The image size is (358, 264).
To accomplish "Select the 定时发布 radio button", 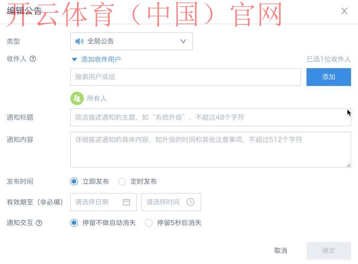I will [x=122, y=182].
